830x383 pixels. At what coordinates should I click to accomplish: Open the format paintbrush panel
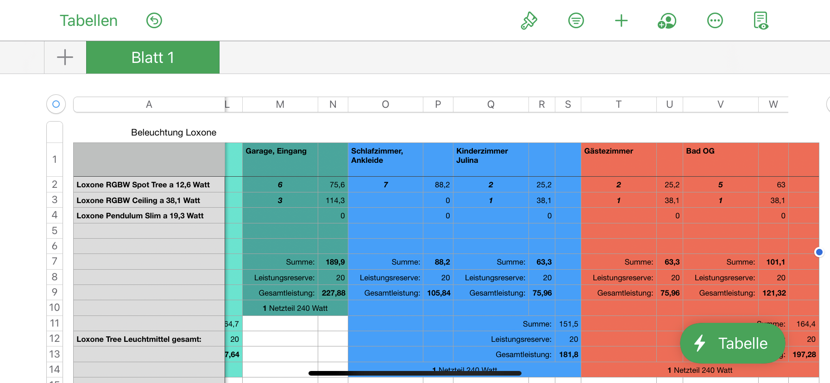pyautogui.click(x=529, y=20)
